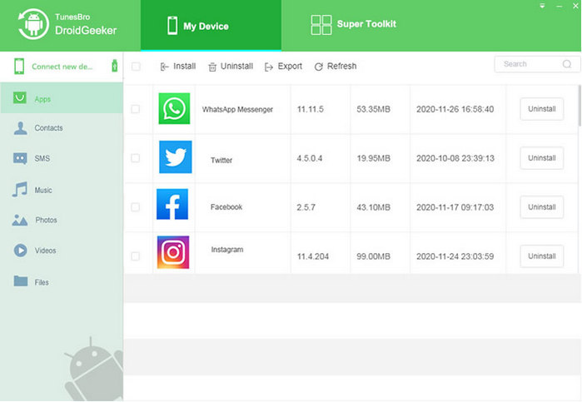Check the Facebook row checkbox
582x402 pixels.
136,207
